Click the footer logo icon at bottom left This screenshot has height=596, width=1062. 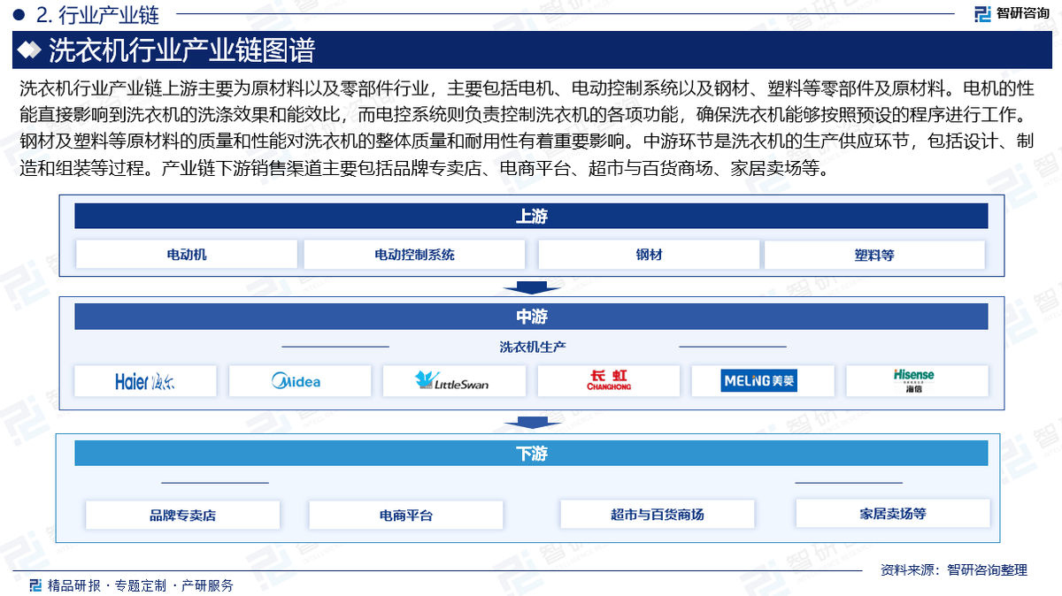[x=35, y=585]
